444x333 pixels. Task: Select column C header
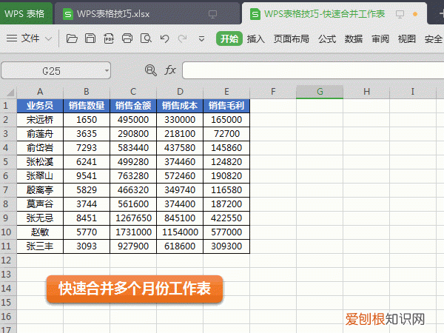click(133, 92)
